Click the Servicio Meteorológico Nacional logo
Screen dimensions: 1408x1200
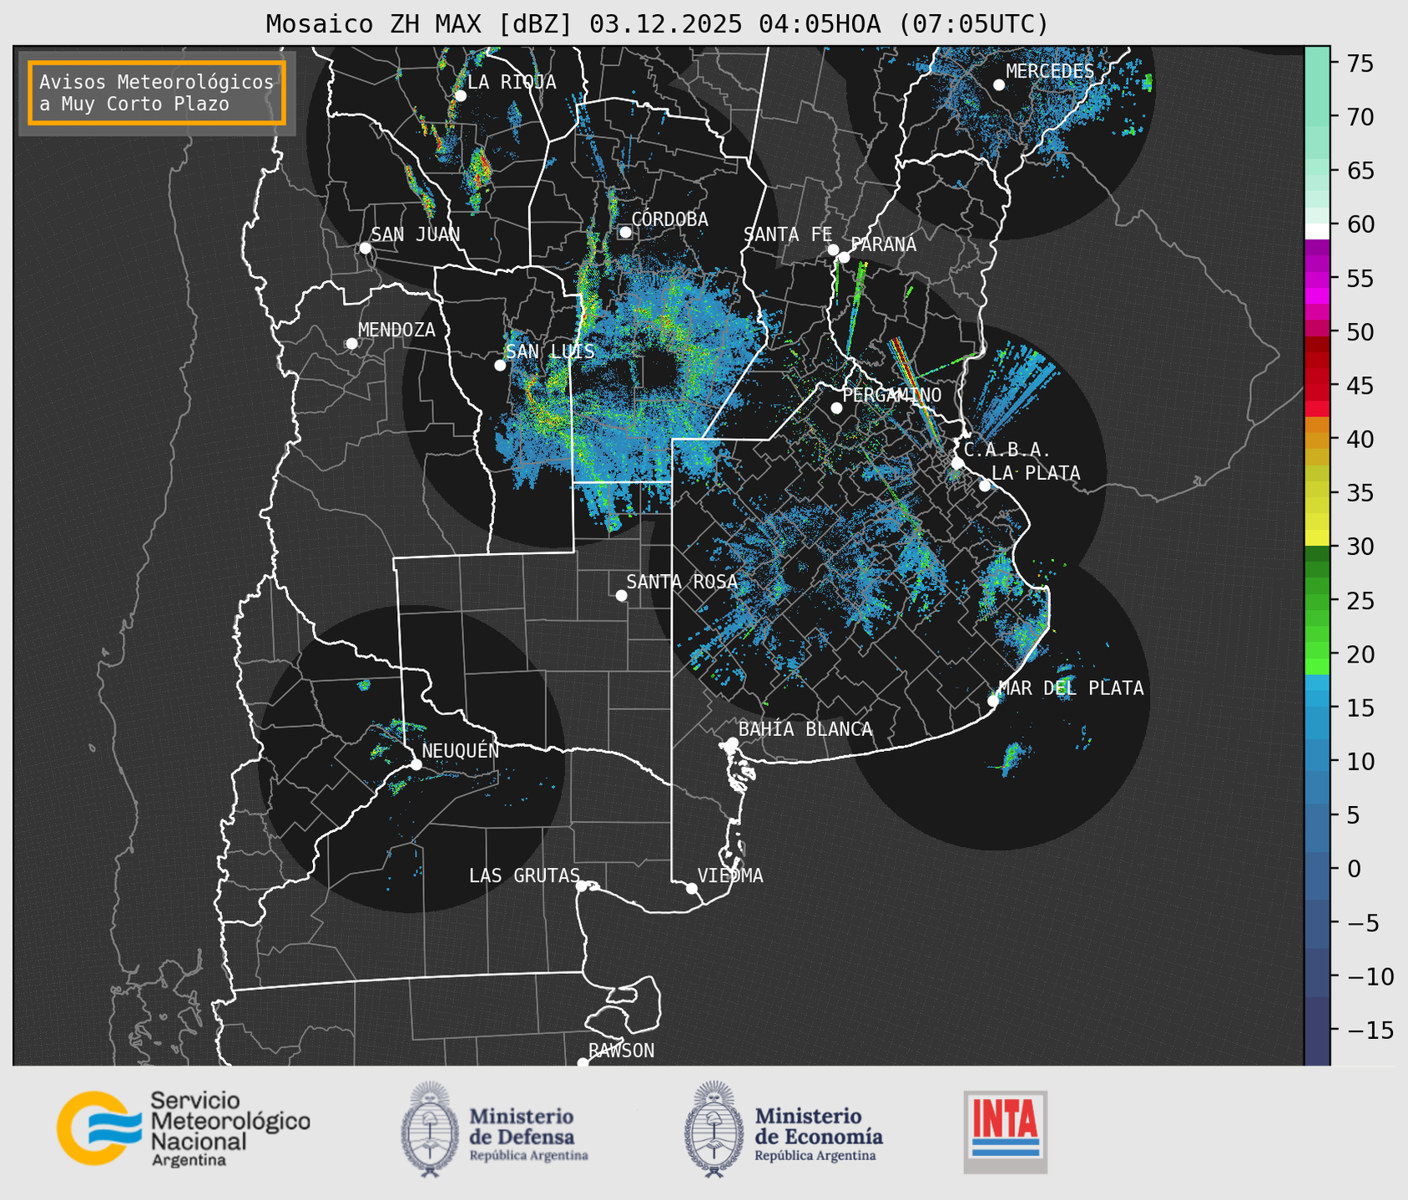184,1128
